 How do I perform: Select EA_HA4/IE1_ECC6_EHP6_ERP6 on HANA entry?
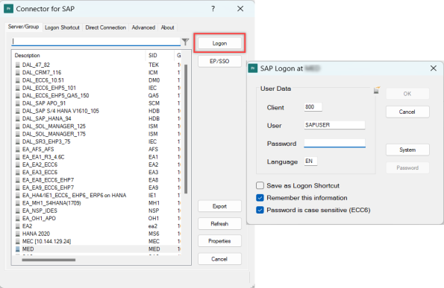click(x=98, y=196)
